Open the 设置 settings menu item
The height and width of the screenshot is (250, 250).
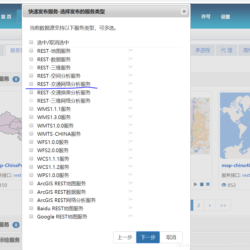(x=225, y=17)
